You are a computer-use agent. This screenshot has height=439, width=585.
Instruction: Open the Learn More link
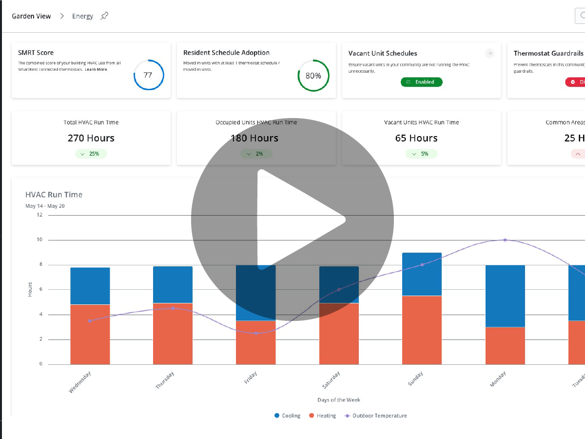tap(97, 69)
